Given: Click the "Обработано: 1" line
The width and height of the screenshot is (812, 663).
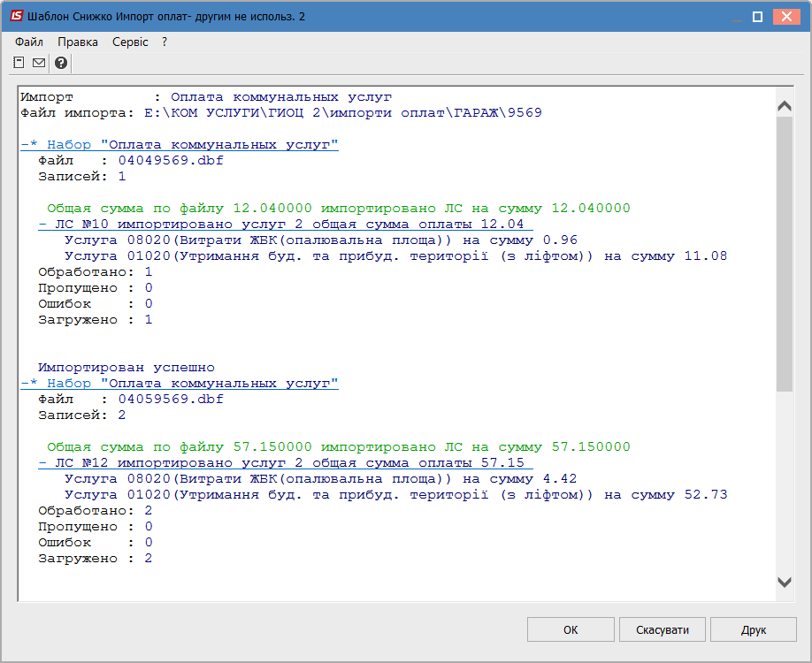Looking at the screenshot, I should (96, 271).
